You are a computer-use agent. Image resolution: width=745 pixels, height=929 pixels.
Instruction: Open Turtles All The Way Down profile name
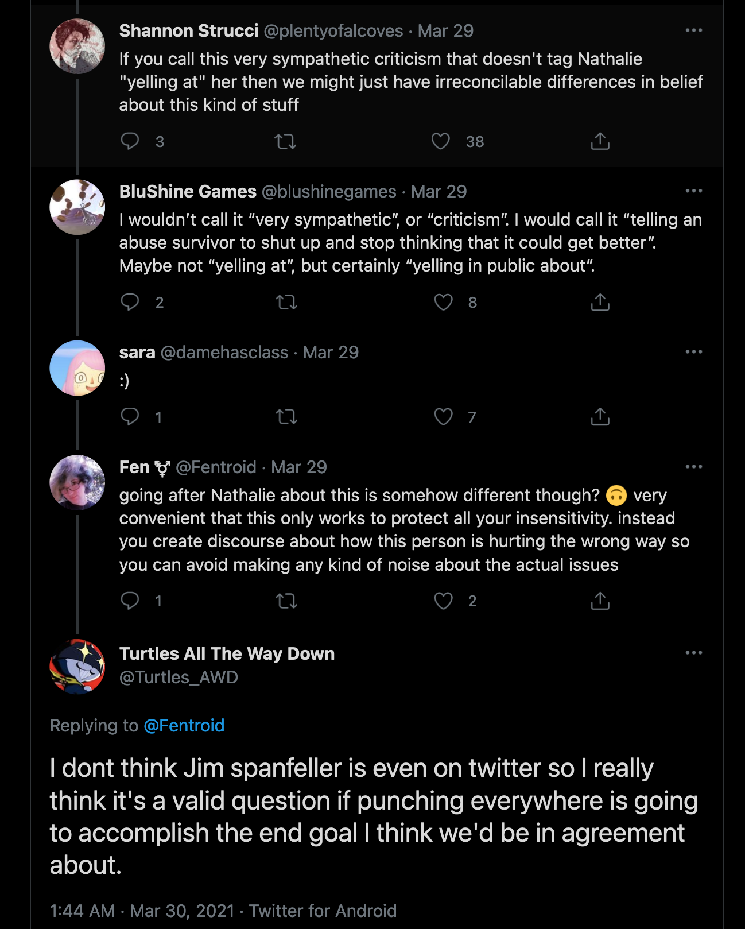pyautogui.click(x=227, y=653)
